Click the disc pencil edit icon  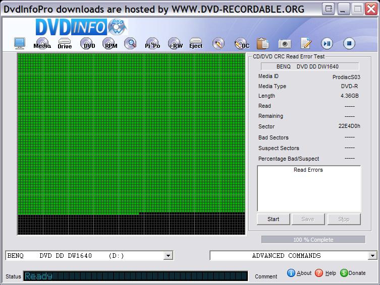219,44
